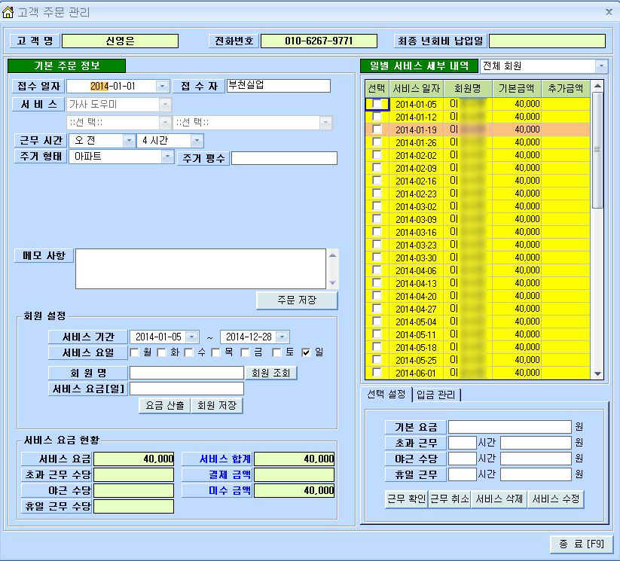Viewport: 620px width, 561px height.
Task: Uncheck the 일 weekday checkbox
Action: 306,352
